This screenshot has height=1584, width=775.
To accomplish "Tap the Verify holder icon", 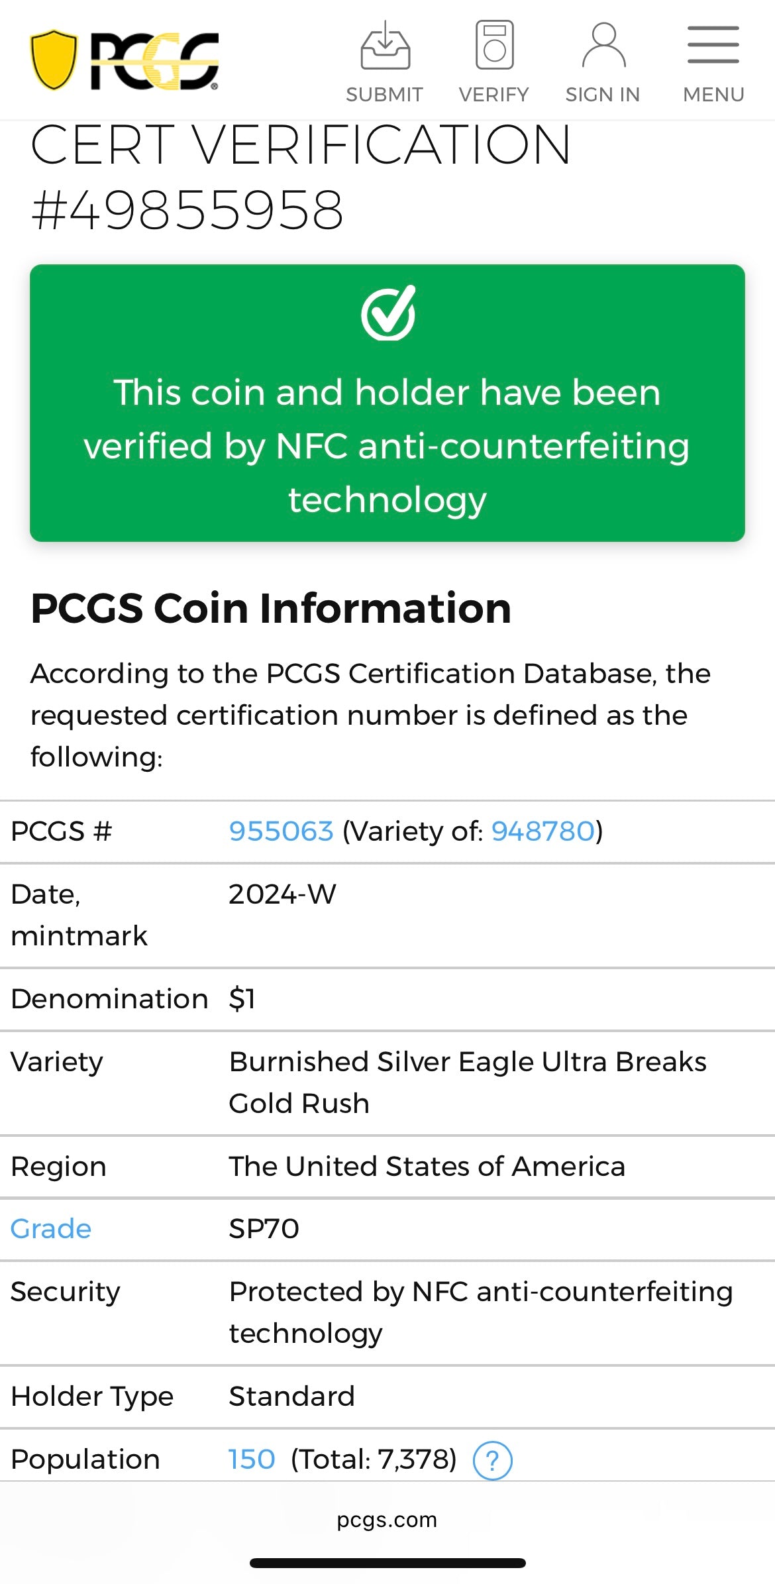I will tap(494, 46).
